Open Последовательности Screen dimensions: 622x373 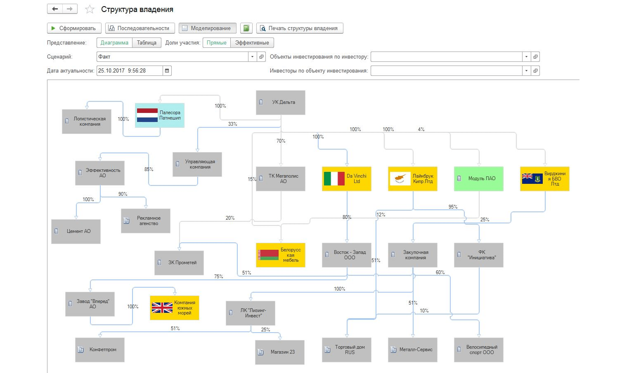[x=140, y=28]
